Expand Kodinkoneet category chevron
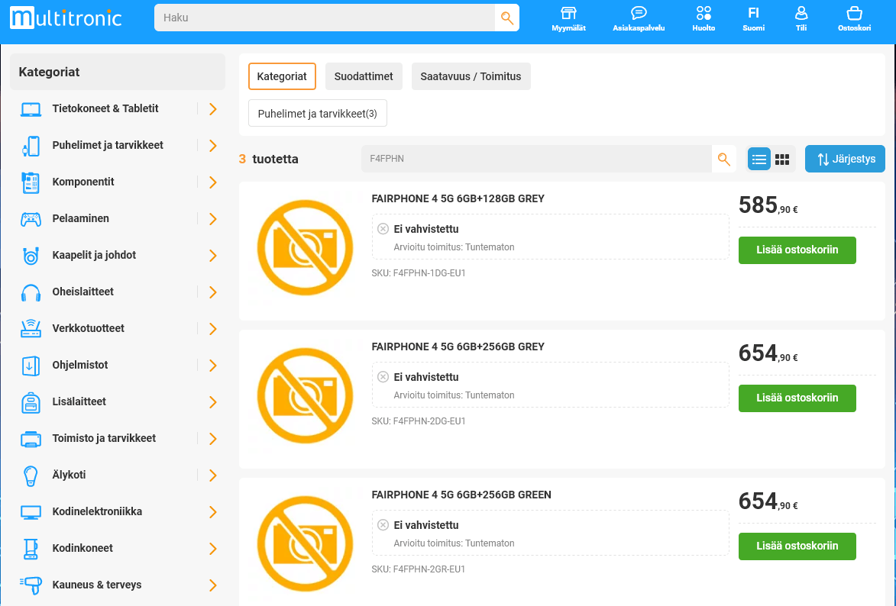The image size is (896, 606). pos(212,548)
